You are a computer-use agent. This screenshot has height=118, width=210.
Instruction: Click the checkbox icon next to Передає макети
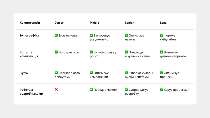91,89
